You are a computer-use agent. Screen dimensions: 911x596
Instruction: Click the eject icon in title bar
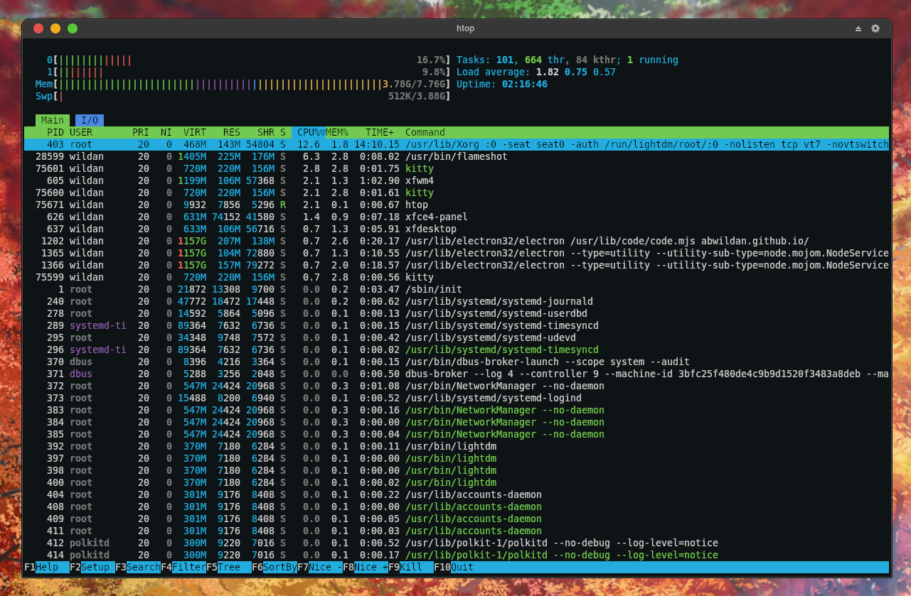click(858, 28)
